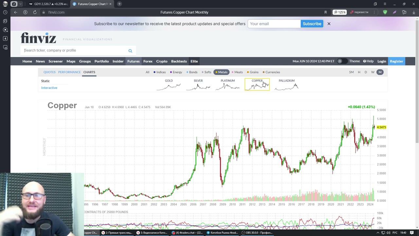Click the Login link

click(x=382, y=61)
